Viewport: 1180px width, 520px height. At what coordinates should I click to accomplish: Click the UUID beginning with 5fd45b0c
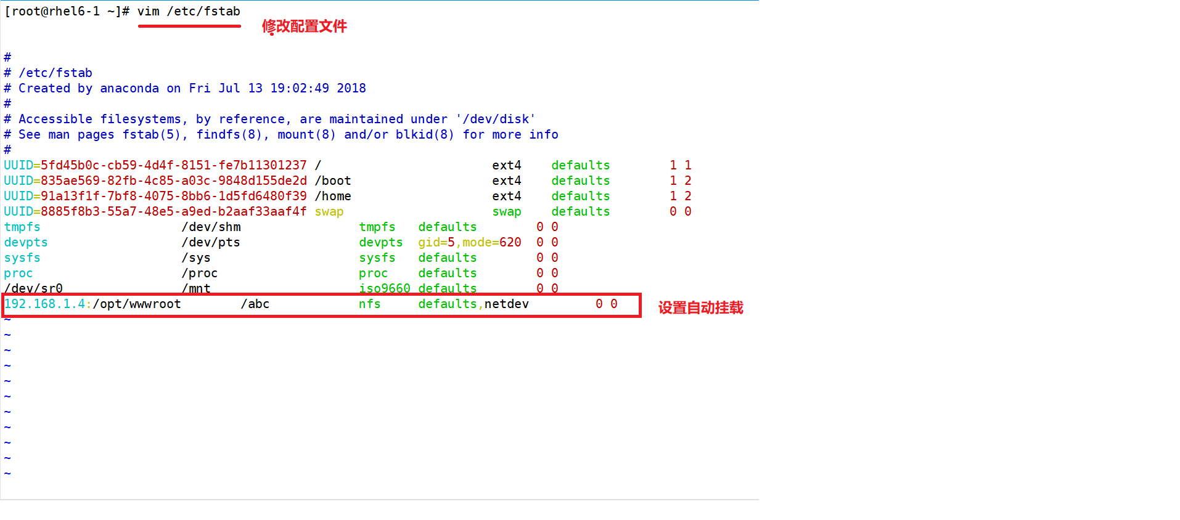pos(174,166)
